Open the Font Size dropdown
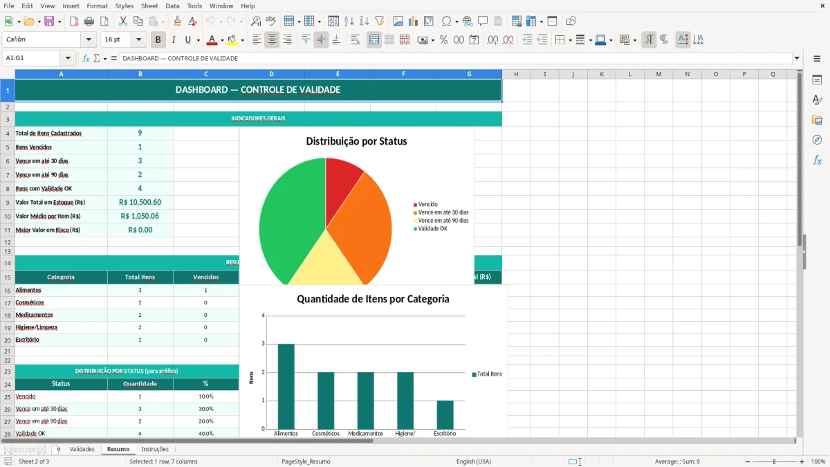This screenshot has height=467, width=830. (138, 40)
